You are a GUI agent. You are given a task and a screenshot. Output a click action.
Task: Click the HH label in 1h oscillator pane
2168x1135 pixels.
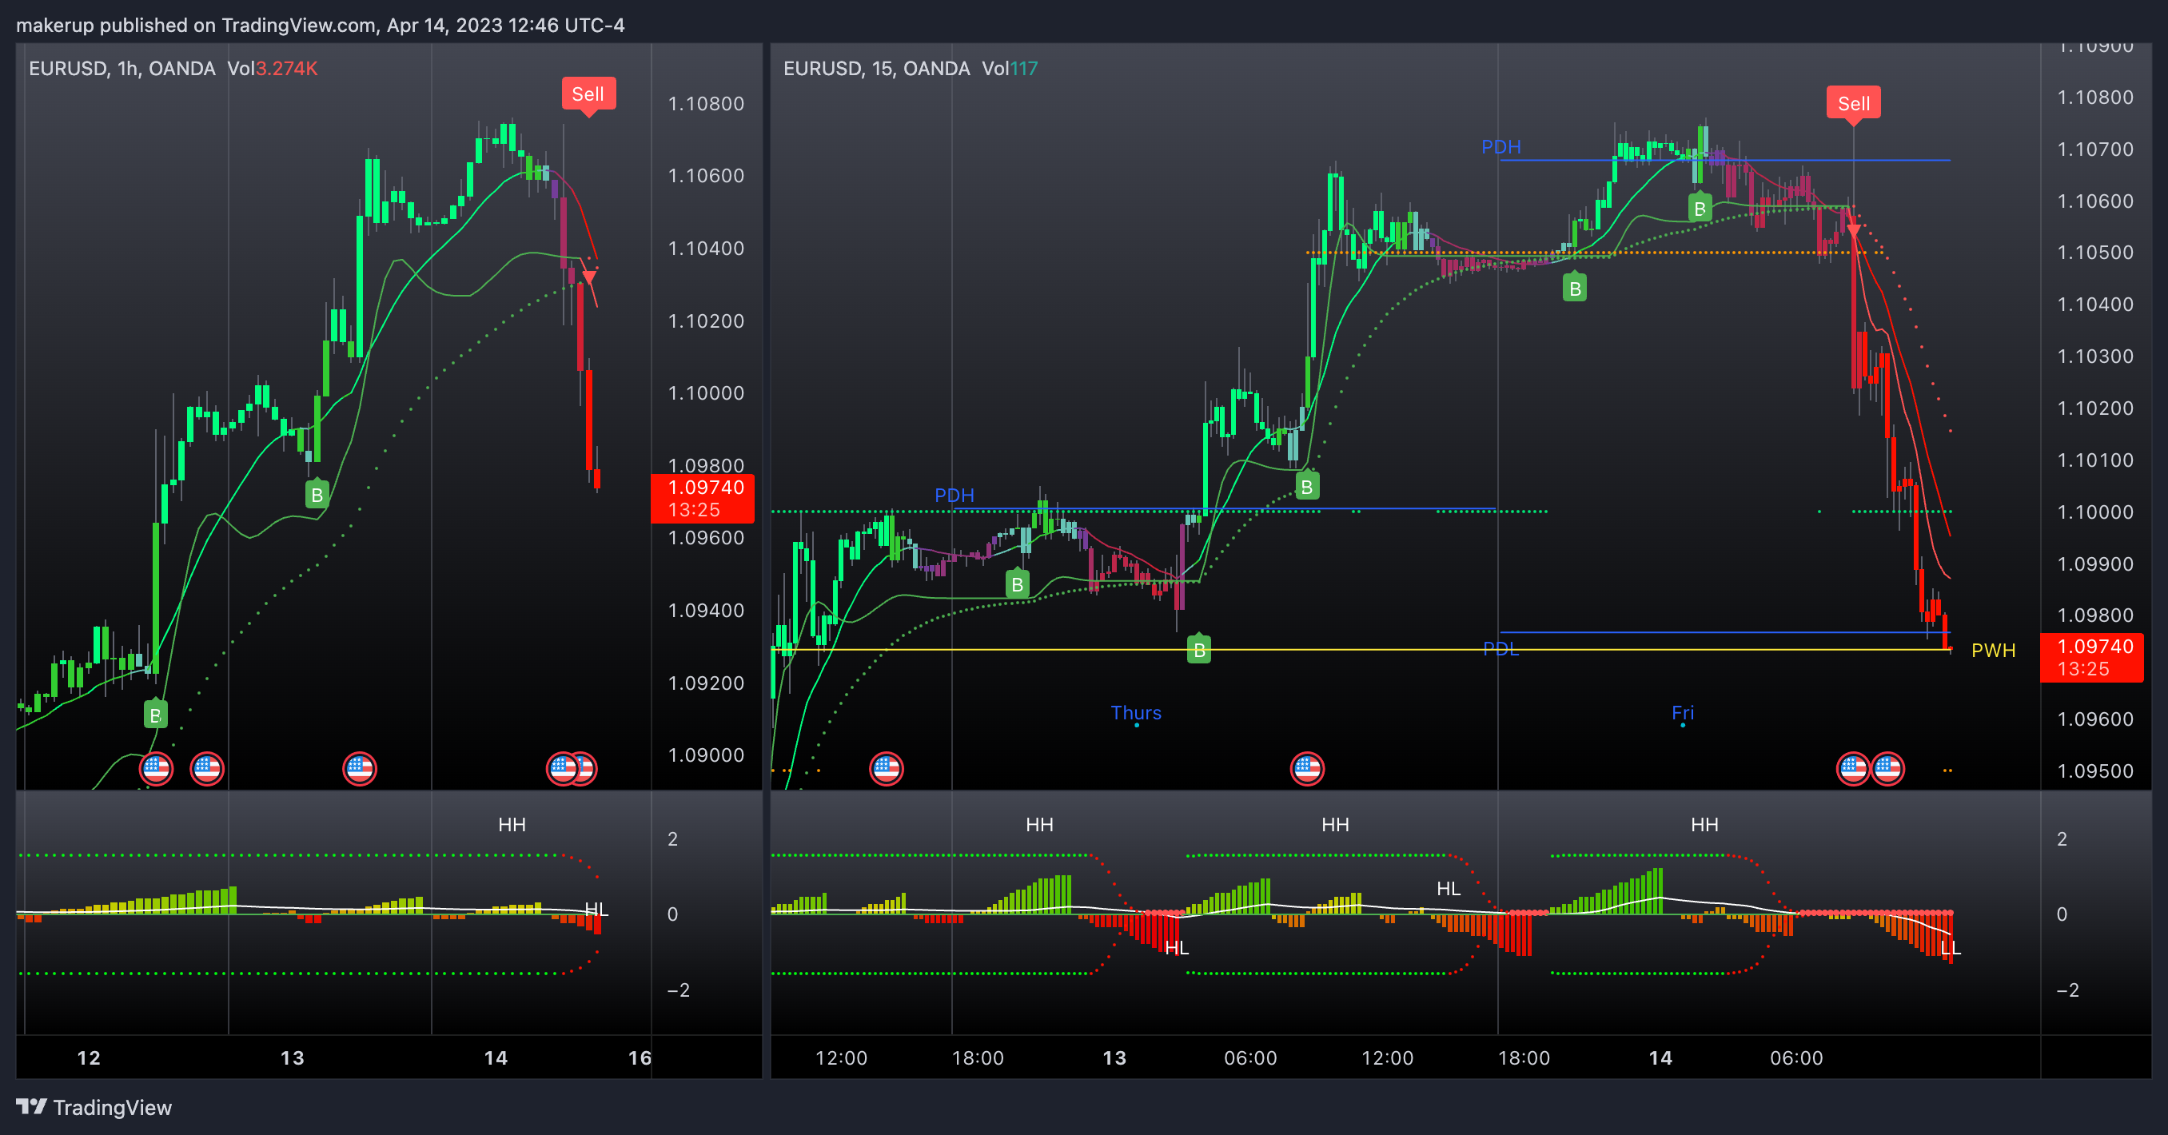[x=512, y=825]
